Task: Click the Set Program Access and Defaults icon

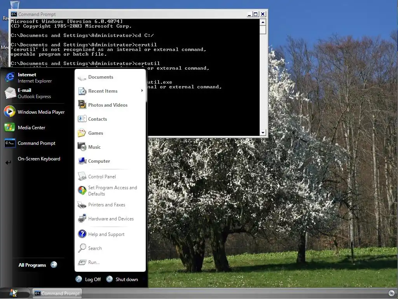Action: pyautogui.click(x=82, y=190)
